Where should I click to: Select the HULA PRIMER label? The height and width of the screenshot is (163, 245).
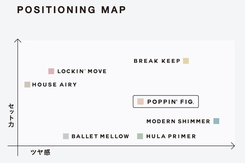pyautogui.click(x=171, y=136)
